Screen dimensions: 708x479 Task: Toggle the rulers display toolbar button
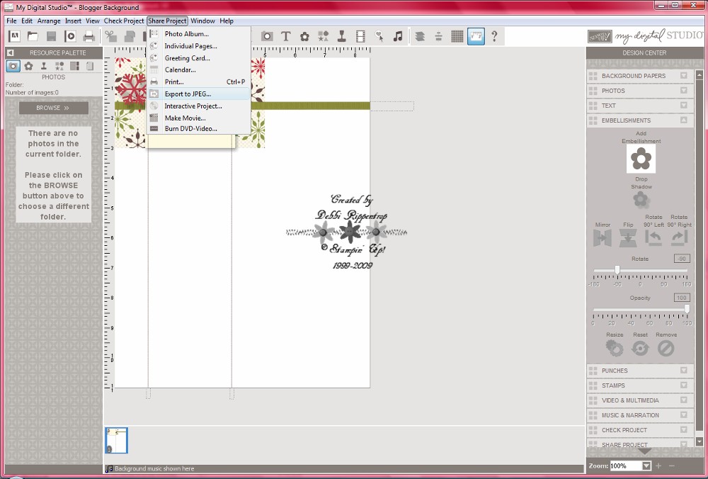(x=476, y=36)
